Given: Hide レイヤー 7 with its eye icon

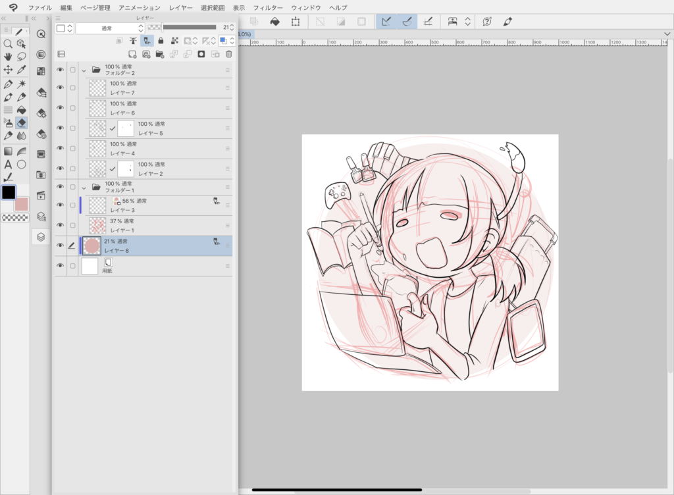Looking at the screenshot, I should pyautogui.click(x=61, y=88).
